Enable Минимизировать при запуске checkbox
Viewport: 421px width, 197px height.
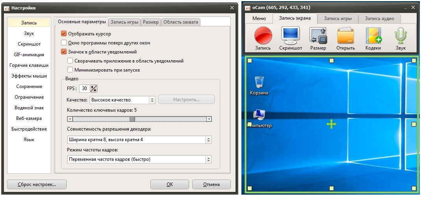[70, 70]
